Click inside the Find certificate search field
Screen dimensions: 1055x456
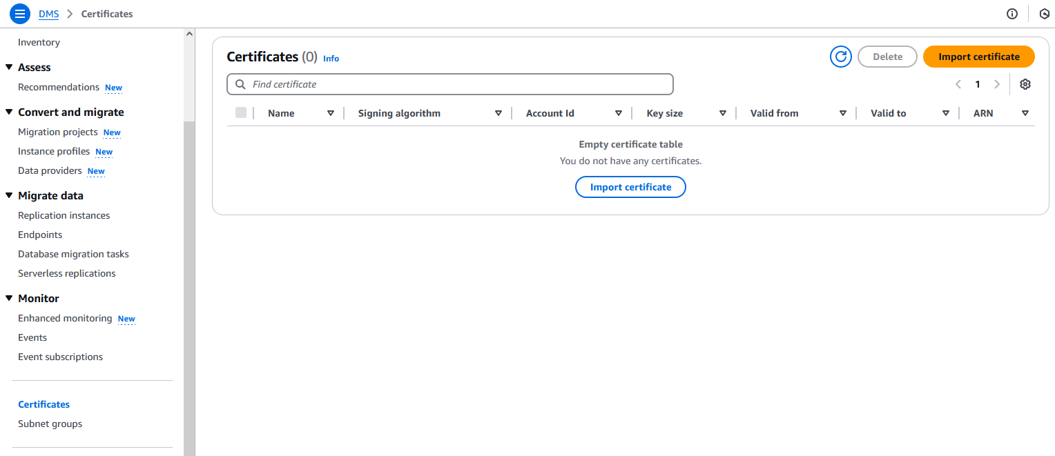tap(449, 83)
